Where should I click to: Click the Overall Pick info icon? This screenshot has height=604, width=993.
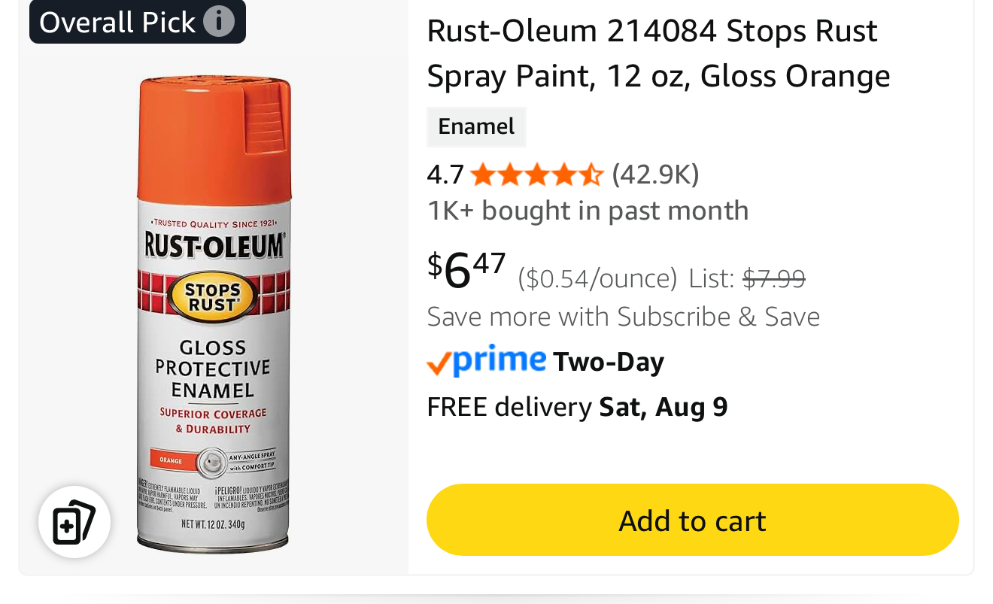(219, 22)
